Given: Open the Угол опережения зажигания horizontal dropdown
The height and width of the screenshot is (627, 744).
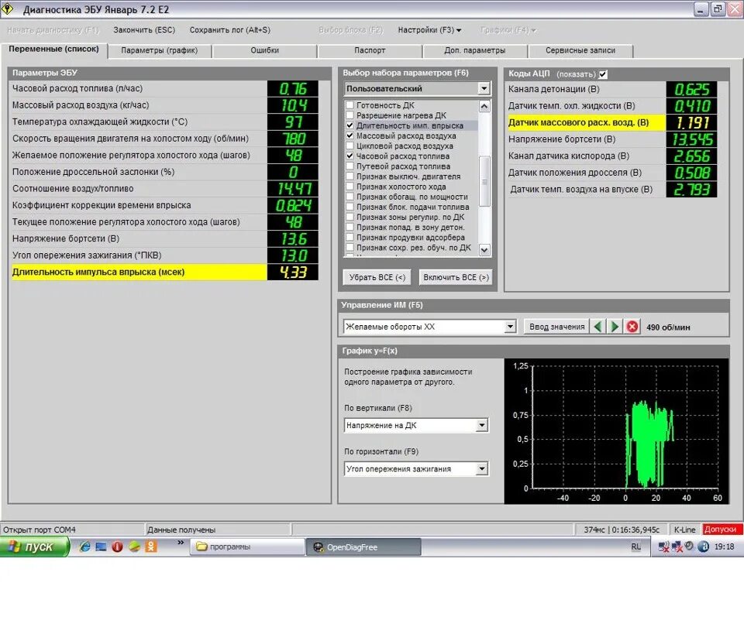Looking at the screenshot, I should 481,469.
